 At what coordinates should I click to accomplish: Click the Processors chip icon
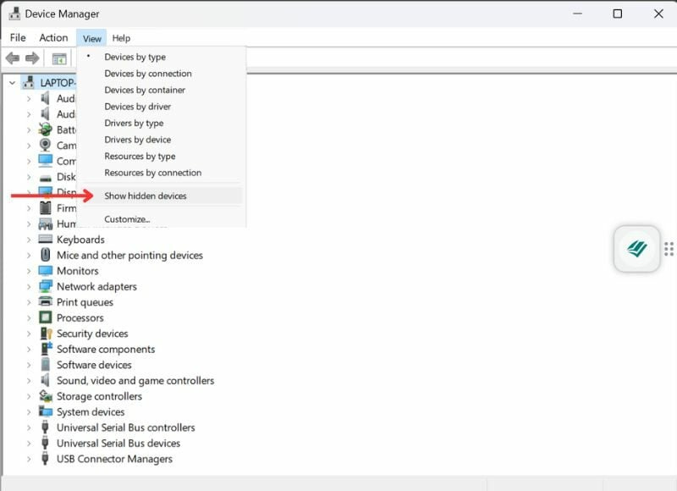pyautogui.click(x=45, y=317)
